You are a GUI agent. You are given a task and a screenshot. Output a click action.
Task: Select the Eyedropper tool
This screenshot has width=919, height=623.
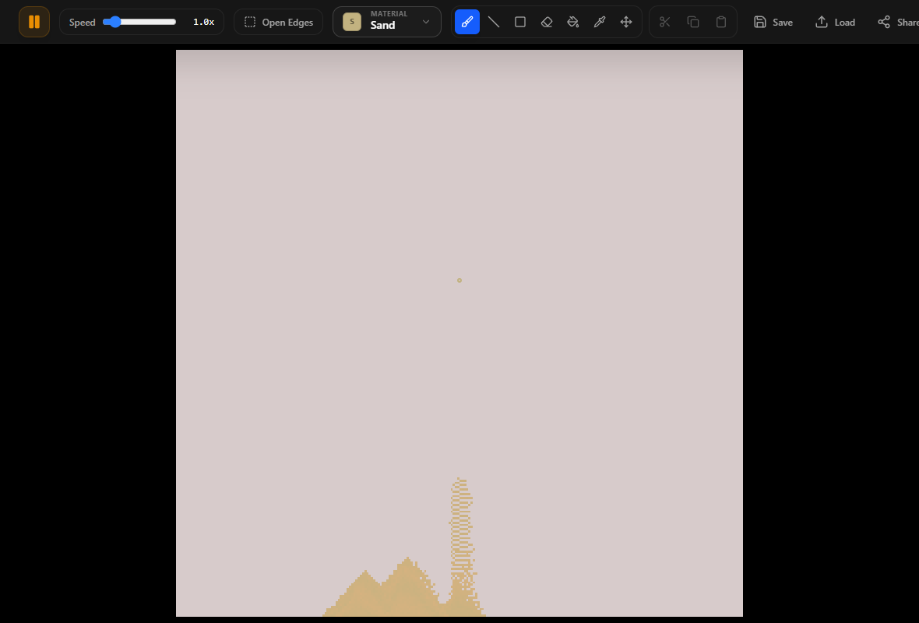[600, 22]
